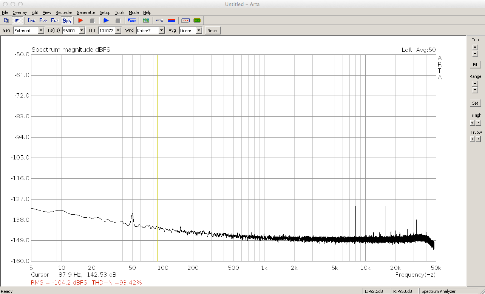
Task: Click the 1k frequency axis label
Action: (x=264, y=268)
